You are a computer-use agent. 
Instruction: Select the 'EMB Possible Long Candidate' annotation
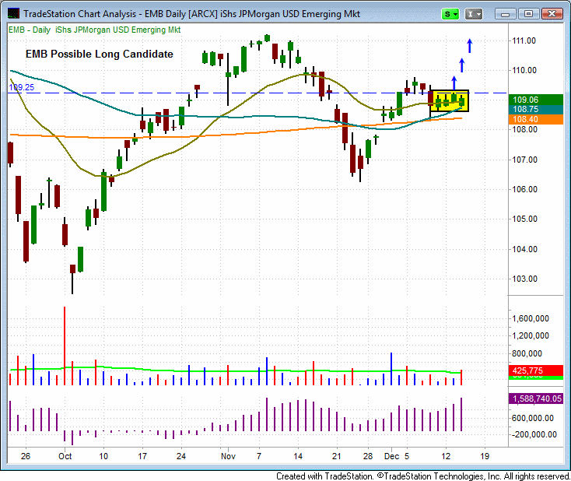[100, 54]
